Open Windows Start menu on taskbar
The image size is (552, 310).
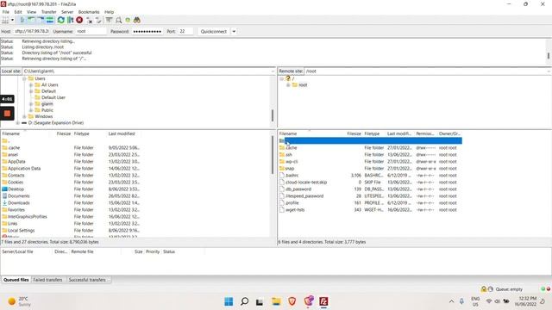pos(229,301)
